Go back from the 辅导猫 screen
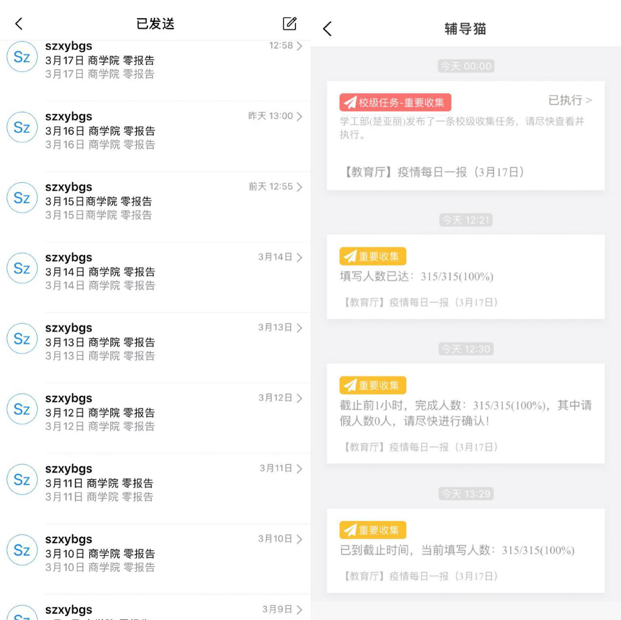This screenshot has height=620, width=621. point(327,29)
